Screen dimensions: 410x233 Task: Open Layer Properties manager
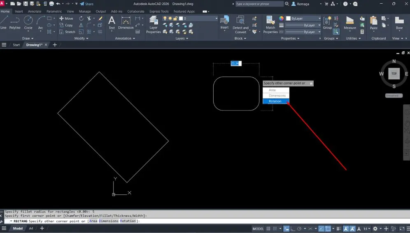click(x=154, y=24)
